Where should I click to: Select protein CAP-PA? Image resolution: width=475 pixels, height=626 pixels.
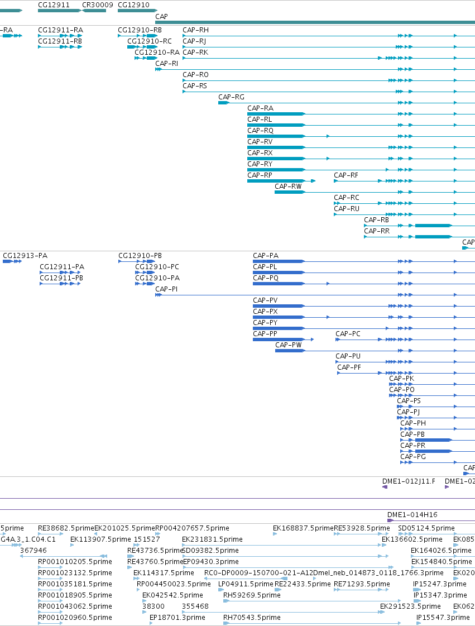coord(364,261)
